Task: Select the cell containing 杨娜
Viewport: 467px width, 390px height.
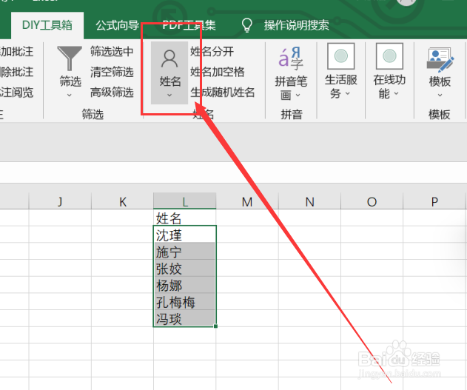Action: 185,285
